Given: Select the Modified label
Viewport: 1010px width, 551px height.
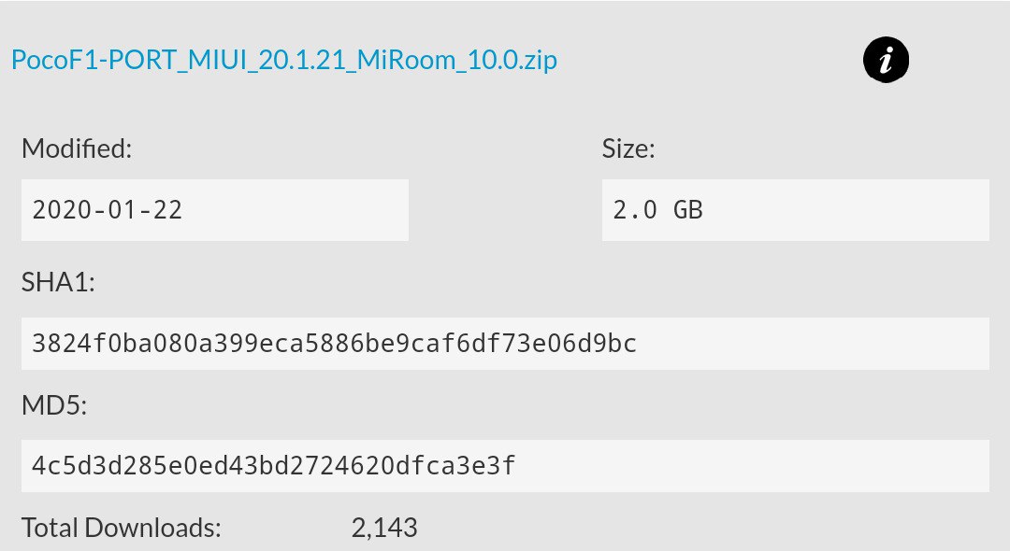Looking at the screenshot, I should [77, 148].
